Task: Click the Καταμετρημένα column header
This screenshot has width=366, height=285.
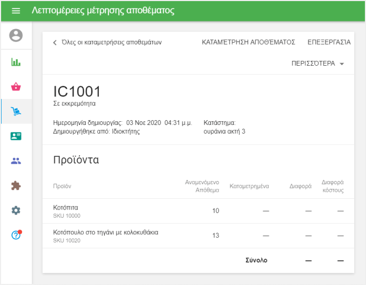Action: point(249,186)
